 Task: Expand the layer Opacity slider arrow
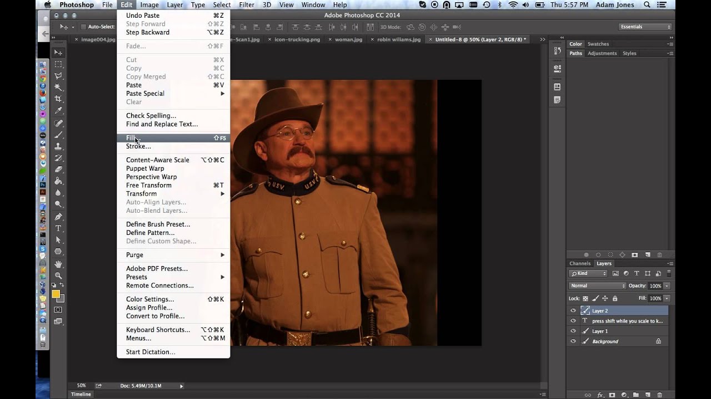click(667, 286)
